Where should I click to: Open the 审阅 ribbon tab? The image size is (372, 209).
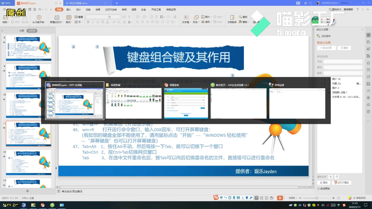coord(124,10)
